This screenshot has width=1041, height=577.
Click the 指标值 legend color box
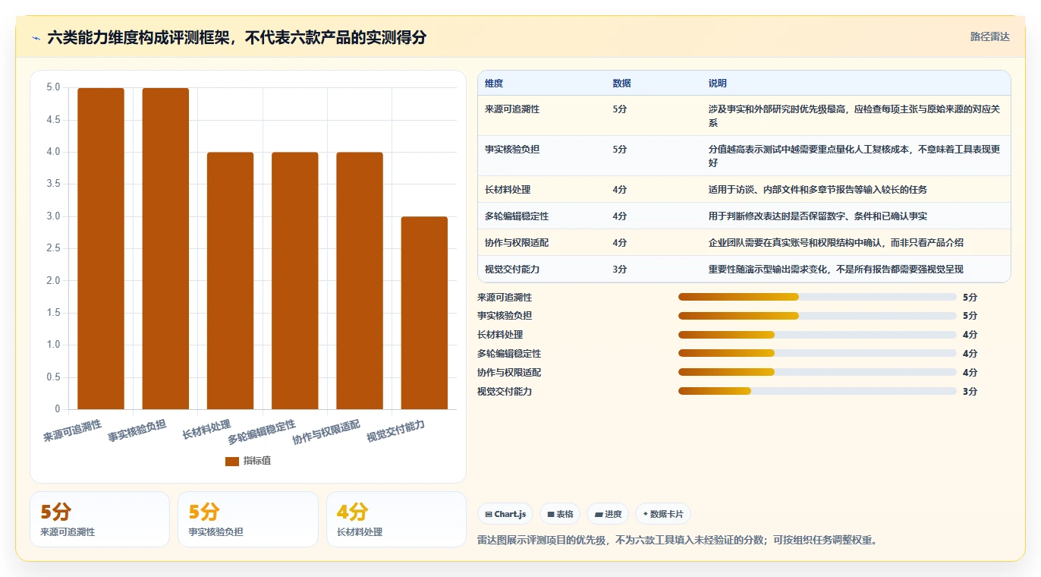coord(232,461)
